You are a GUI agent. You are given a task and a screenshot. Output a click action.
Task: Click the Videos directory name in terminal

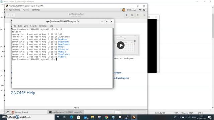coord(62,57)
